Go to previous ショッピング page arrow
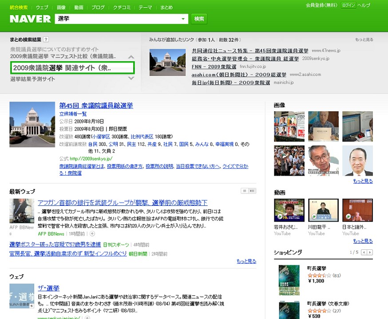 pyautogui.click(x=364, y=252)
